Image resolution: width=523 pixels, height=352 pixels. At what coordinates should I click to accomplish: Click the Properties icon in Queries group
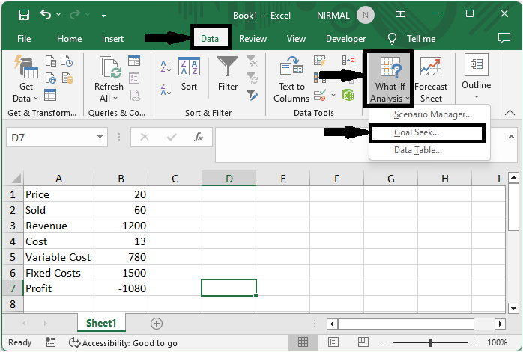[134, 78]
